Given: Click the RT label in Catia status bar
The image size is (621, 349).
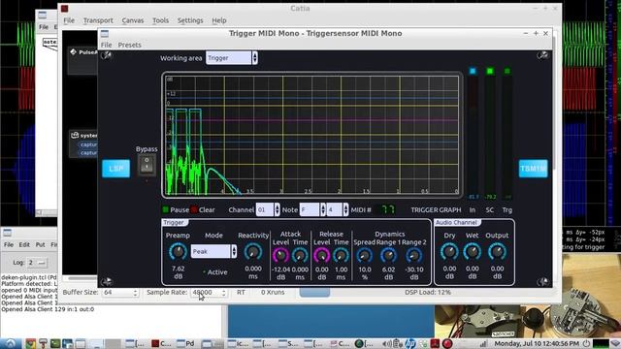Looking at the screenshot, I should [x=241, y=293].
